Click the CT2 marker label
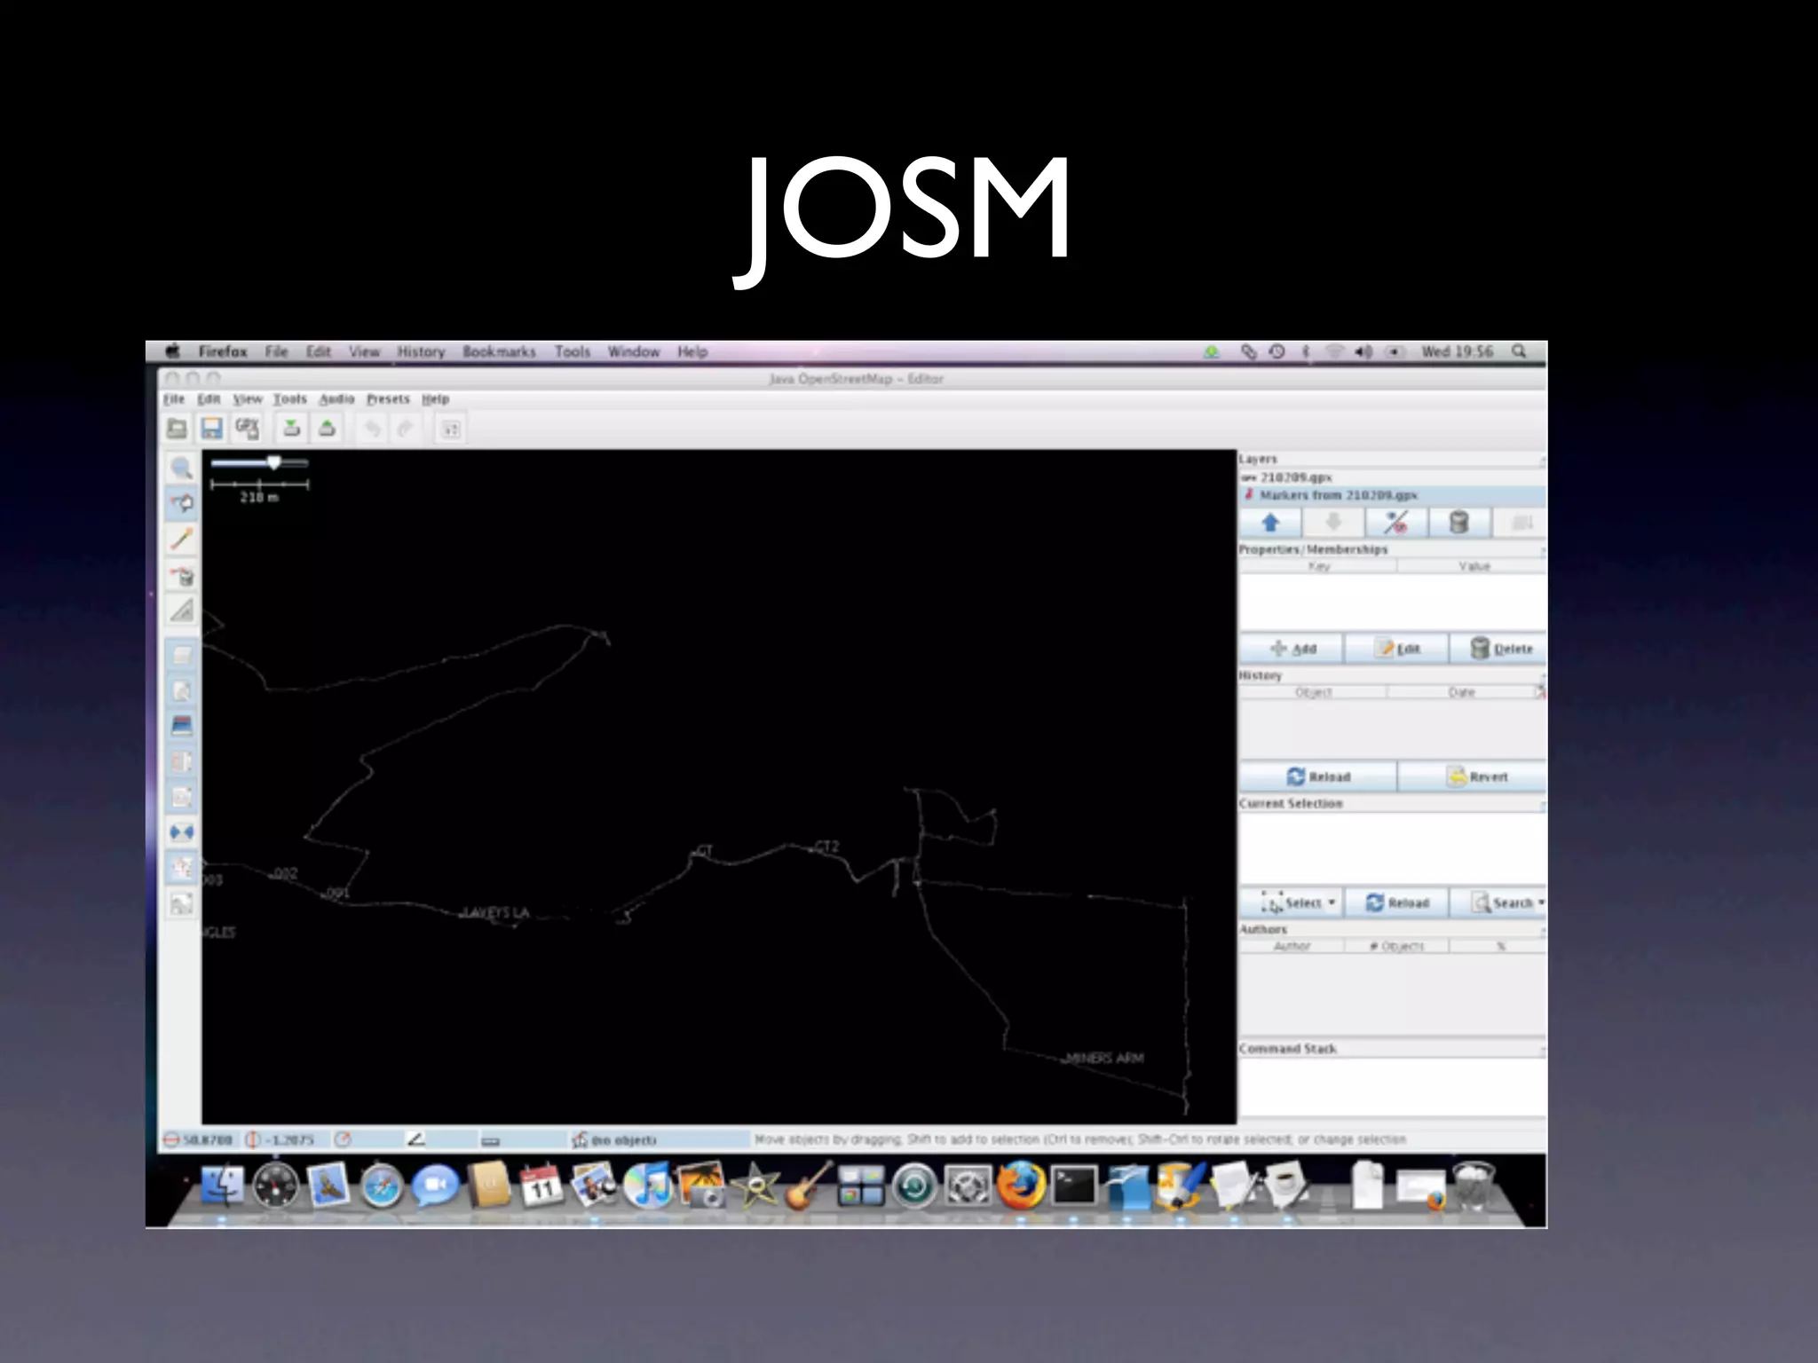This screenshot has height=1363, width=1818. click(826, 847)
